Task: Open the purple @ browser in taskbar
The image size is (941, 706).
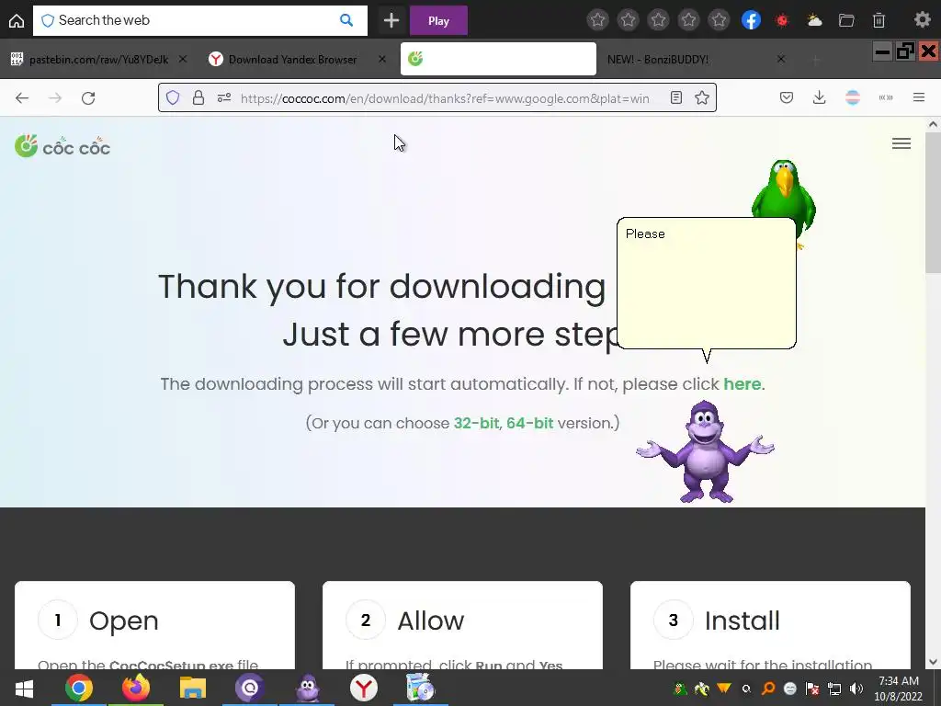Action: (x=249, y=688)
